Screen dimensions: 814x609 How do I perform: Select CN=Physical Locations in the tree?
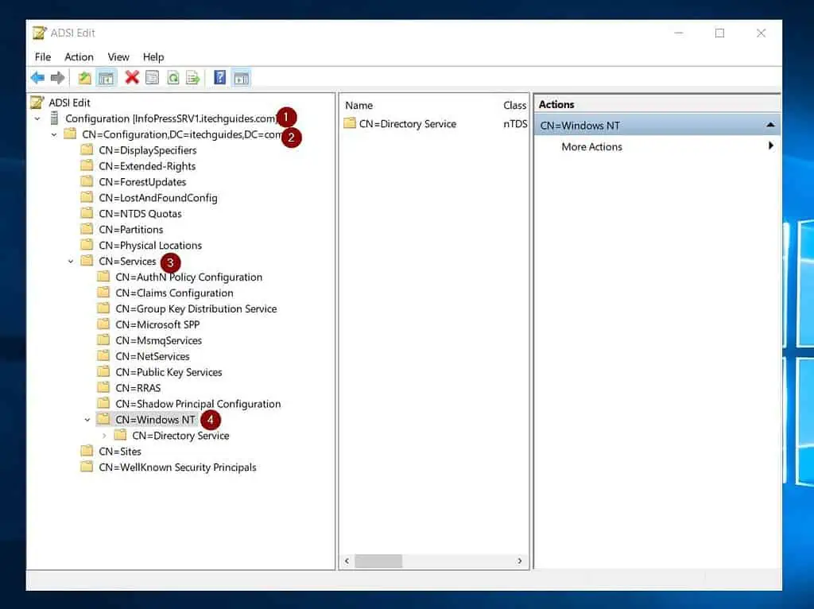point(150,245)
